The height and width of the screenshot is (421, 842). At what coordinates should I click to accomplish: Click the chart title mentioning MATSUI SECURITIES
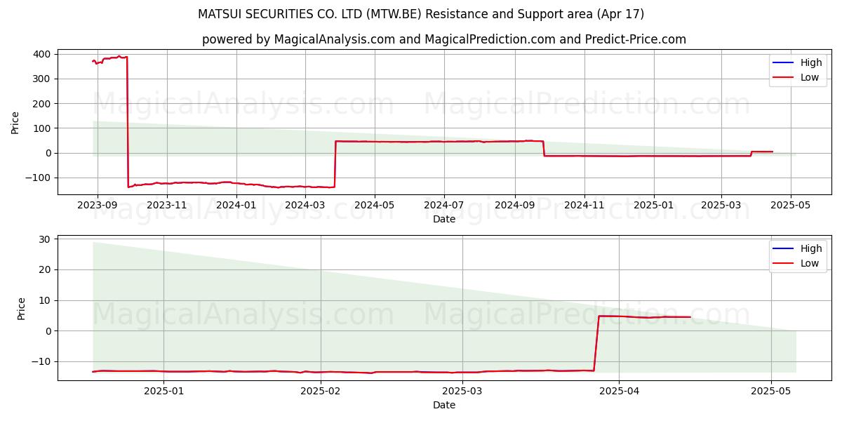(x=421, y=14)
